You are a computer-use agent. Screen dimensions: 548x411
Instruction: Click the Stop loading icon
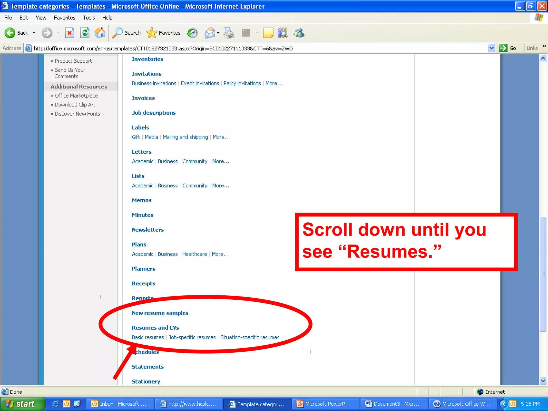point(70,33)
